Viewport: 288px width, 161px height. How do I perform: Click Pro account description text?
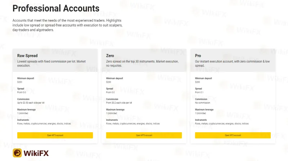click(x=232, y=64)
